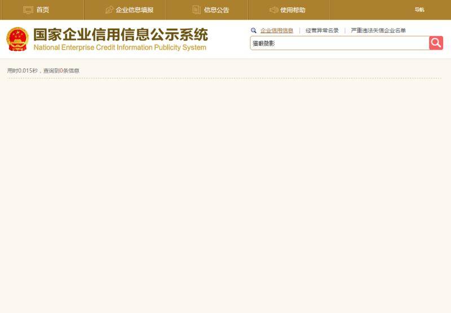451x313 pixels.
Task: Click the monitor icon beside 首页
Action: pos(28,10)
